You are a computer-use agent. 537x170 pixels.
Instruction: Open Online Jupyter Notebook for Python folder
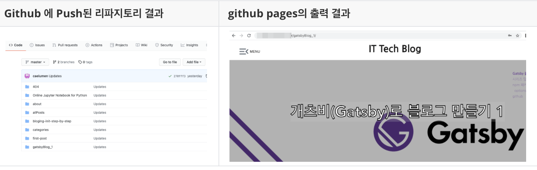pyautogui.click(x=60, y=95)
